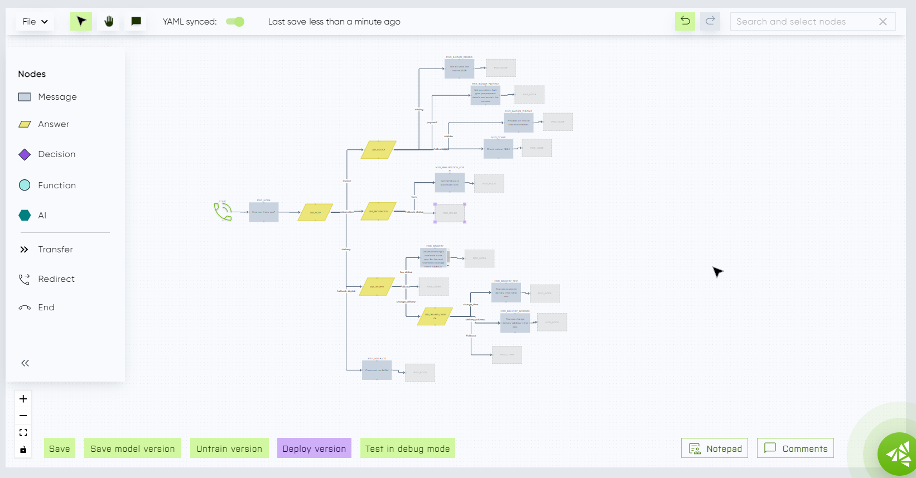Toggle the YAML synced switch
The image size is (916, 478).
pos(235,22)
